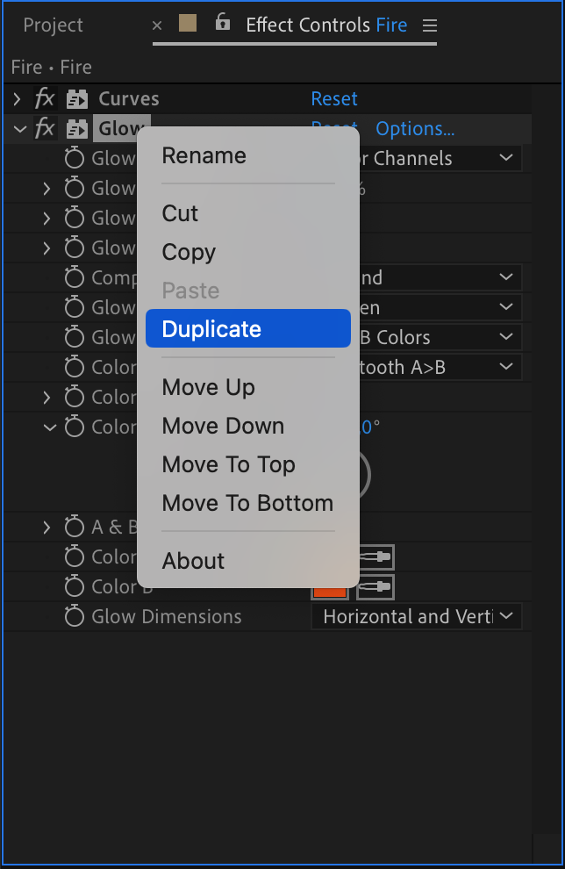Toggle the Color B stopwatch
Viewport: 565px width, 869px height.
[75, 585]
